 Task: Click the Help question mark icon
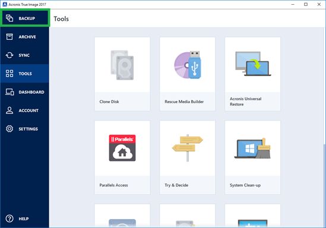click(10, 218)
